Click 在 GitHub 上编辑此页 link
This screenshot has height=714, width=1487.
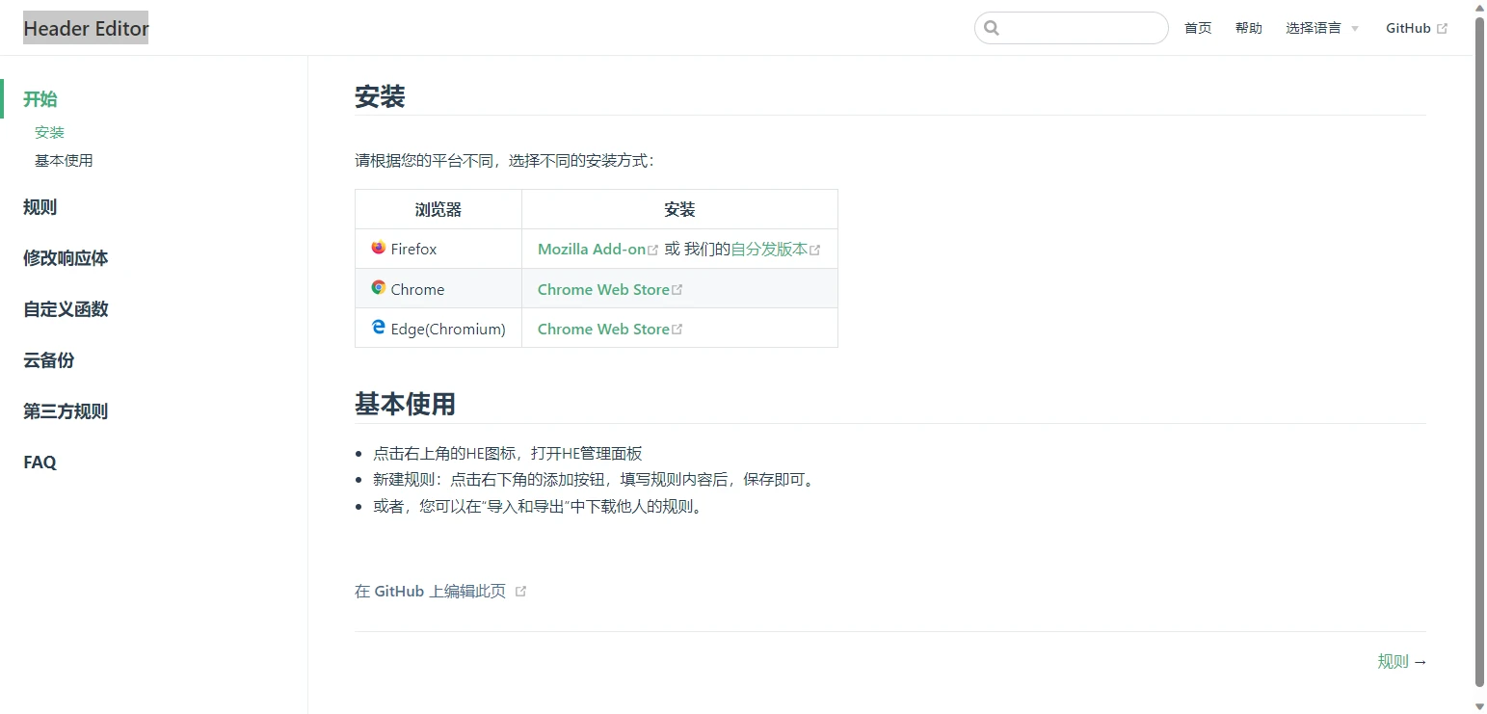(440, 591)
